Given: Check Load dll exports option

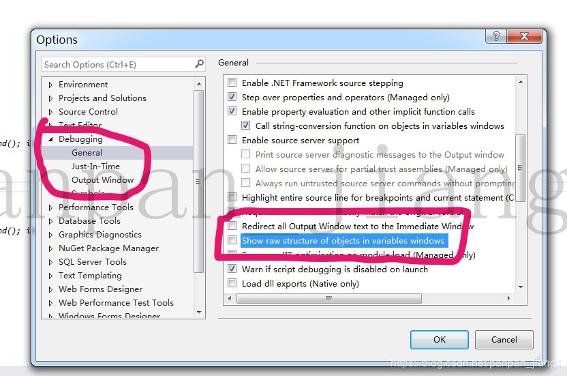Looking at the screenshot, I should point(232,284).
